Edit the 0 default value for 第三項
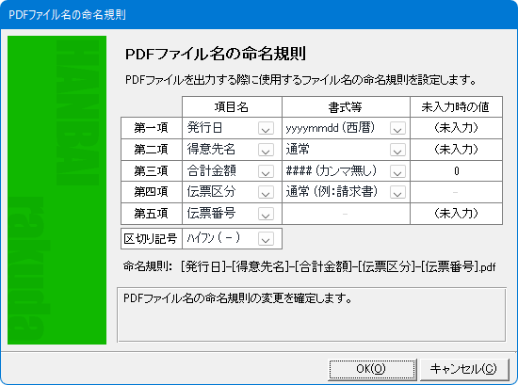Viewport: 518px width, 385px height. (456, 171)
